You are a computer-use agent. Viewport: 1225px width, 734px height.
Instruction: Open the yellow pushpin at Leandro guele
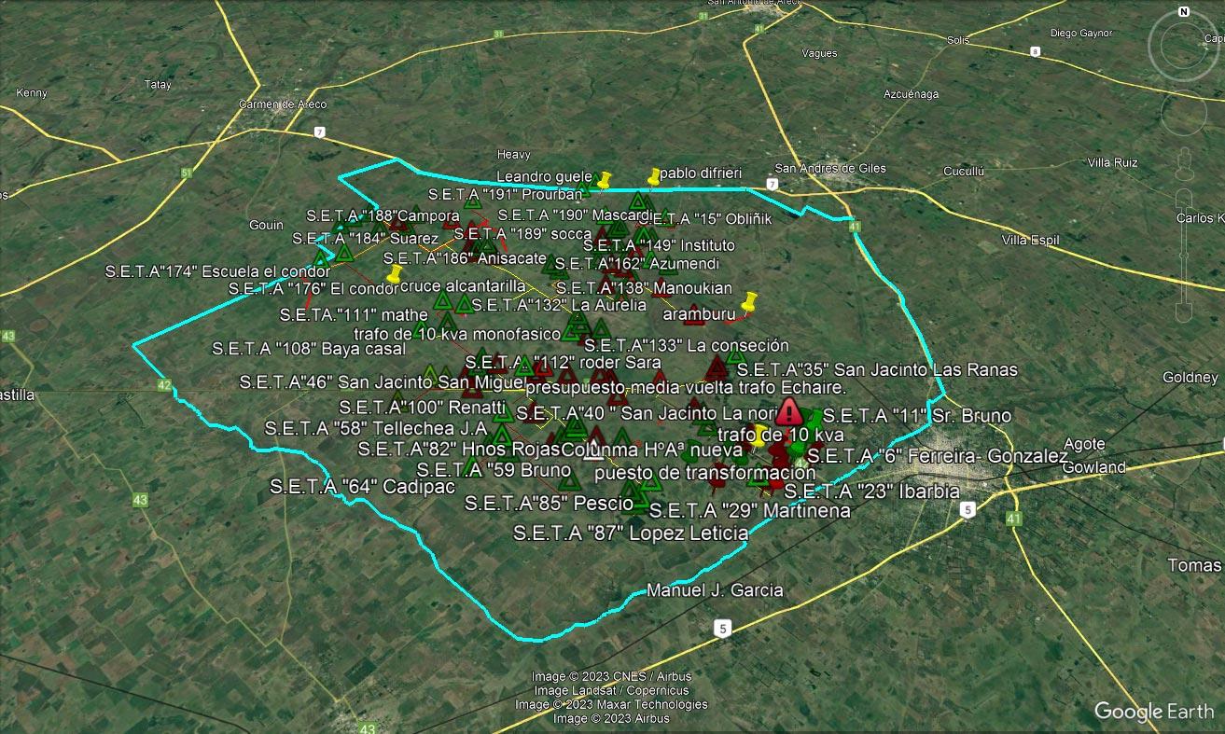[605, 178]
